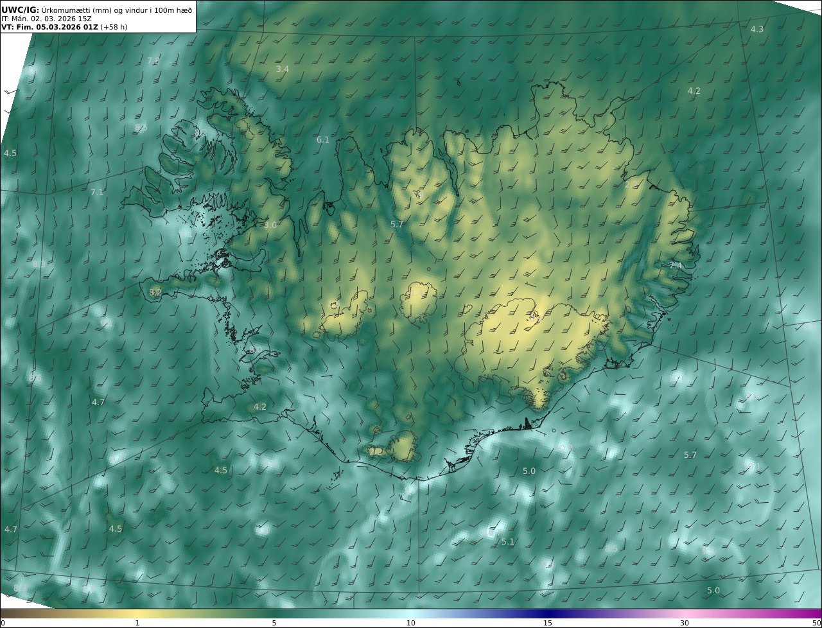822x628 pixels.
Task: Click the 6.1 value in Húnaflói bay
Action: [322, 139]
